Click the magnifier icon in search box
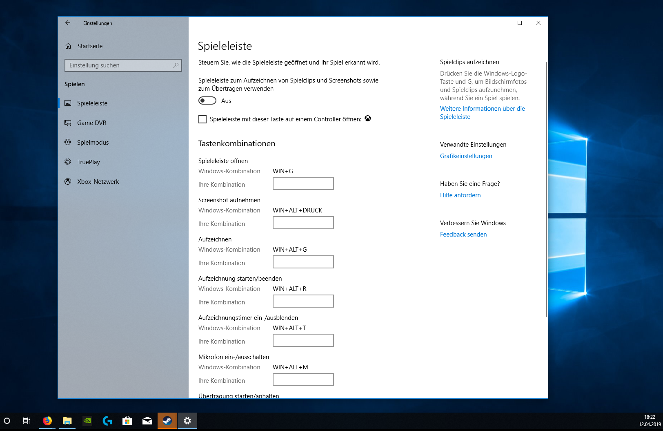The height and width of the screenshot is (431, 663). coord(176,65)
